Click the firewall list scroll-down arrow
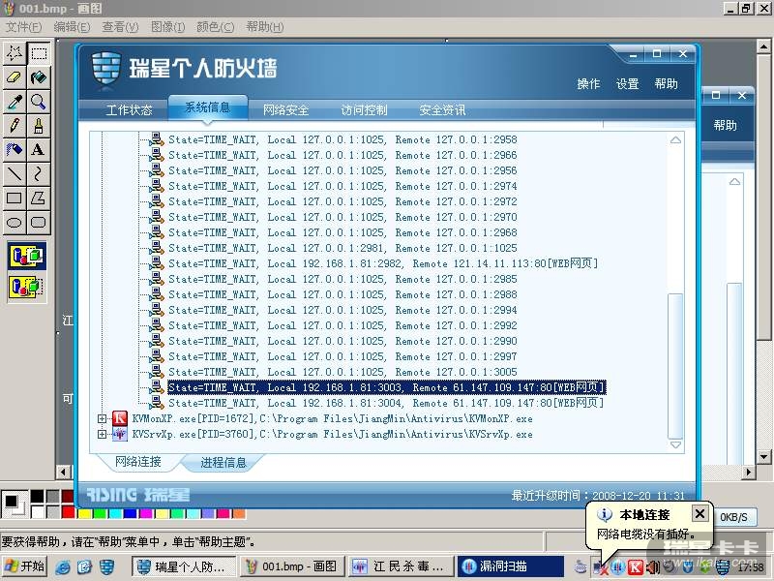 (675, 444)
